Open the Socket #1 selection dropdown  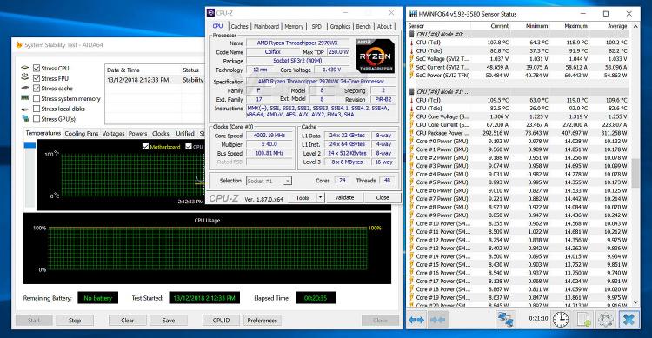(288, 181)
